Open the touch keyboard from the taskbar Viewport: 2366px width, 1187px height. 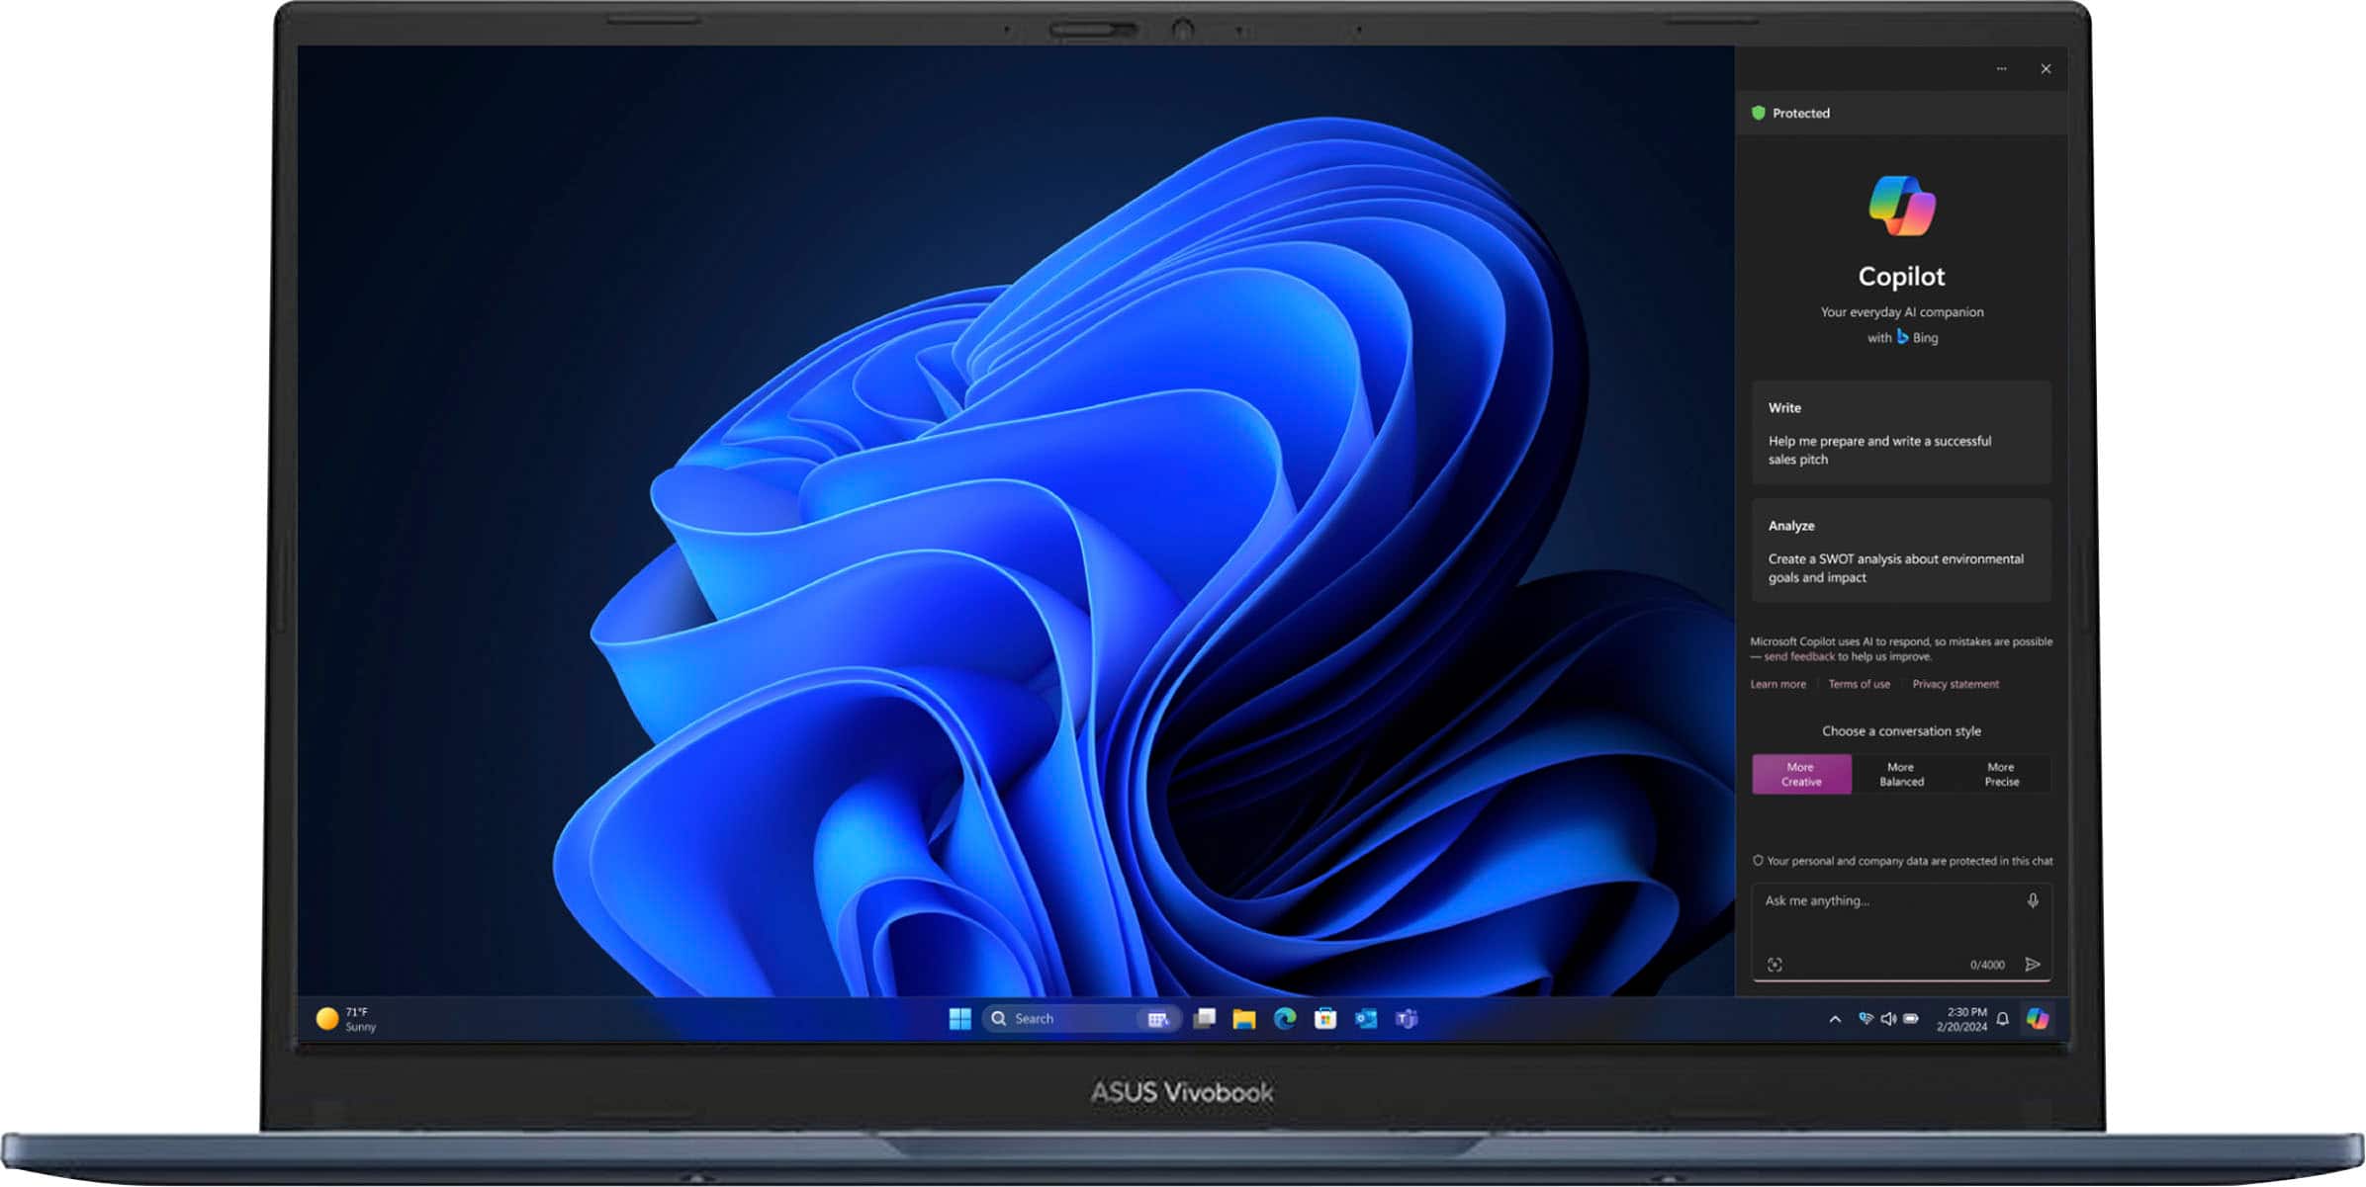point(1157,1018)
